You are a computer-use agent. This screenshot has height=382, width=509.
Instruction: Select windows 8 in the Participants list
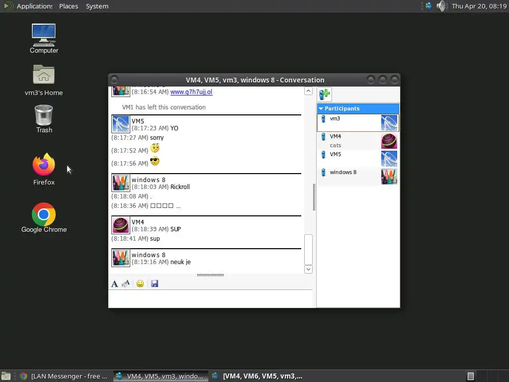coord(358,177)
